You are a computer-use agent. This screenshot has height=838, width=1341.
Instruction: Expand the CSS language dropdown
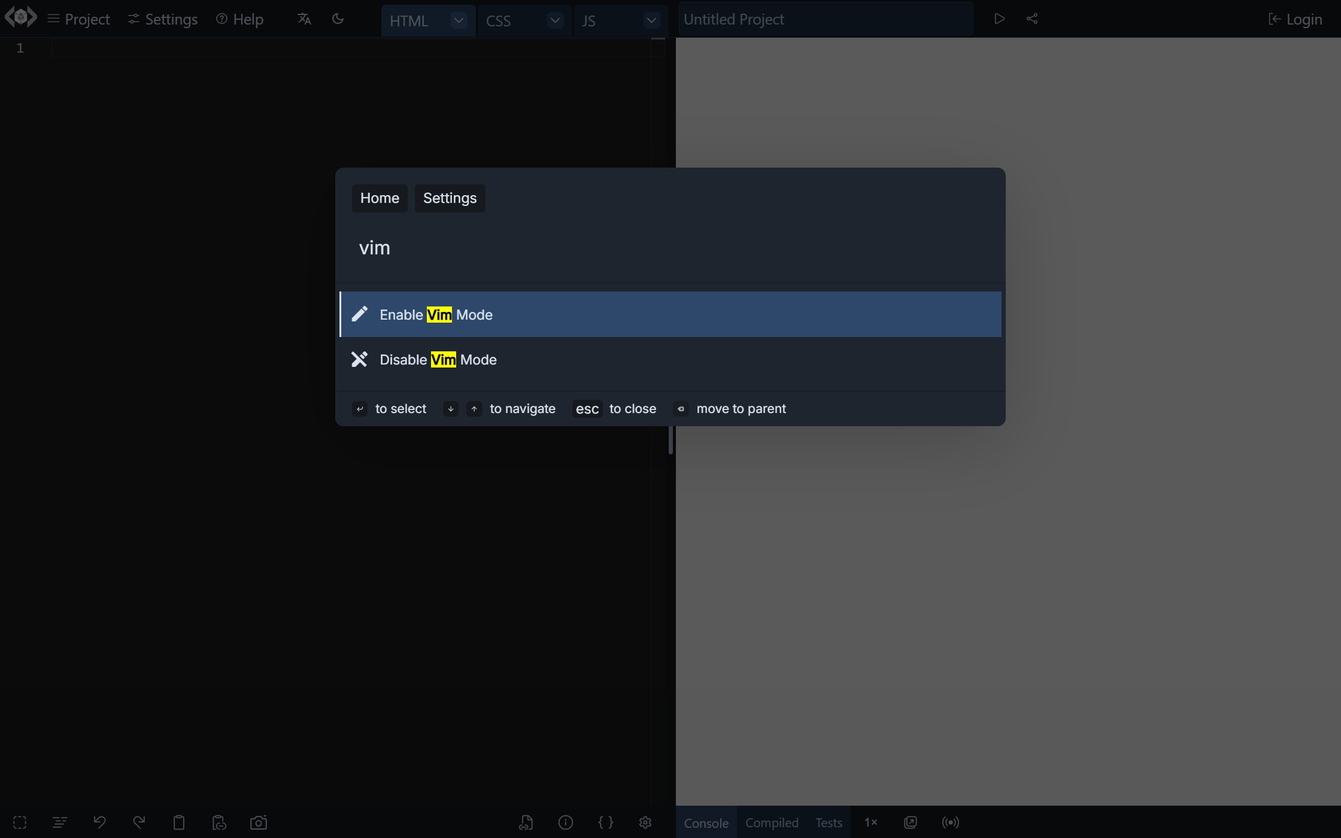pyautogui.click(x=554, y=20)
